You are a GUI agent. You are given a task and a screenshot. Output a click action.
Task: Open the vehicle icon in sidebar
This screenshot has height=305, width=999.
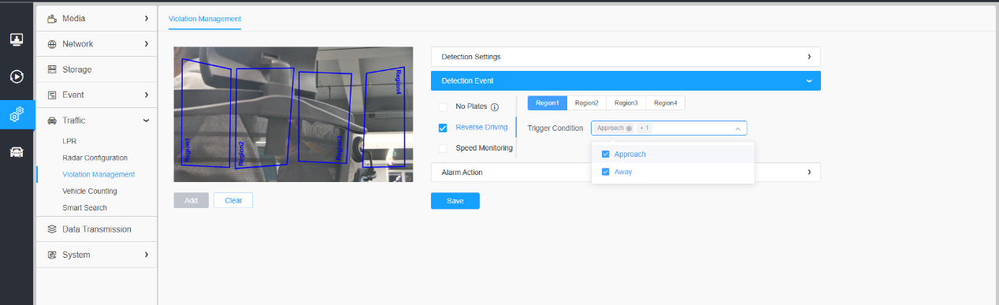pos(17,152)
